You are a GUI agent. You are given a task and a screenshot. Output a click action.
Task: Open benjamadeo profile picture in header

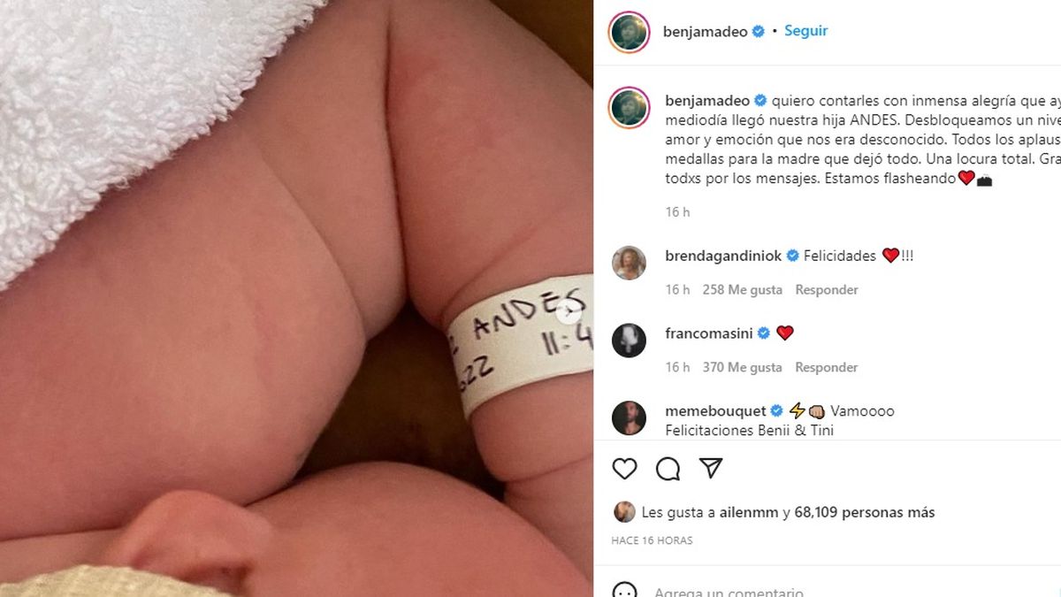point(630,32)
